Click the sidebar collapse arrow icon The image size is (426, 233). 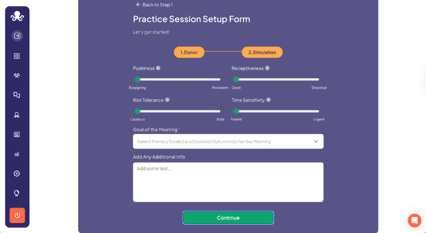[17, 36]
